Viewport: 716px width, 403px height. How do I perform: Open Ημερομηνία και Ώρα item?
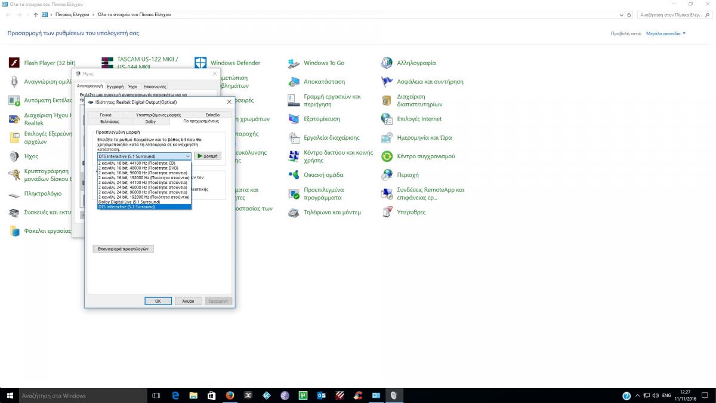[416, 137]
